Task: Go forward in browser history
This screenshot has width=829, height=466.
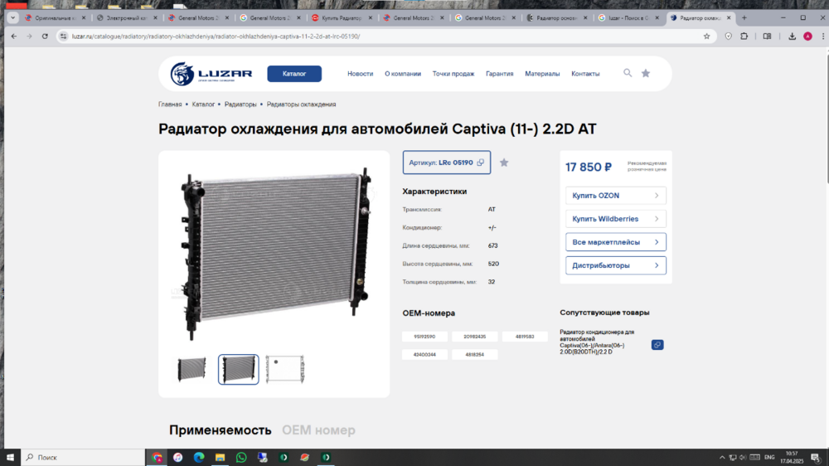Action: (29, 36)
